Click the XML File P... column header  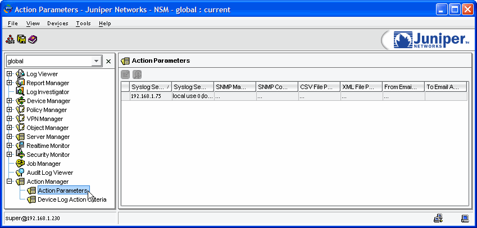point(361,87)
